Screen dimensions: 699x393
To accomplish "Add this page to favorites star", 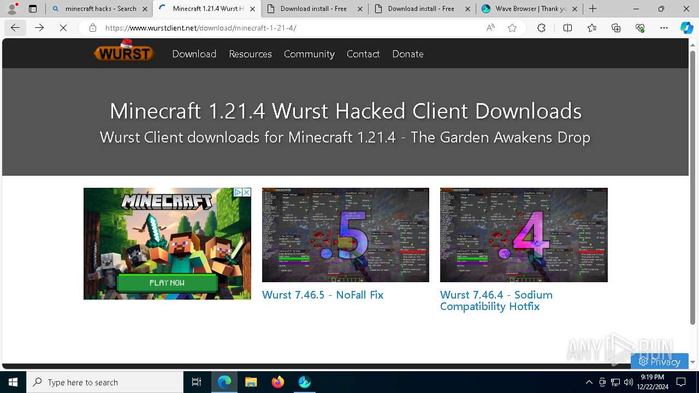I will point(512,28).
